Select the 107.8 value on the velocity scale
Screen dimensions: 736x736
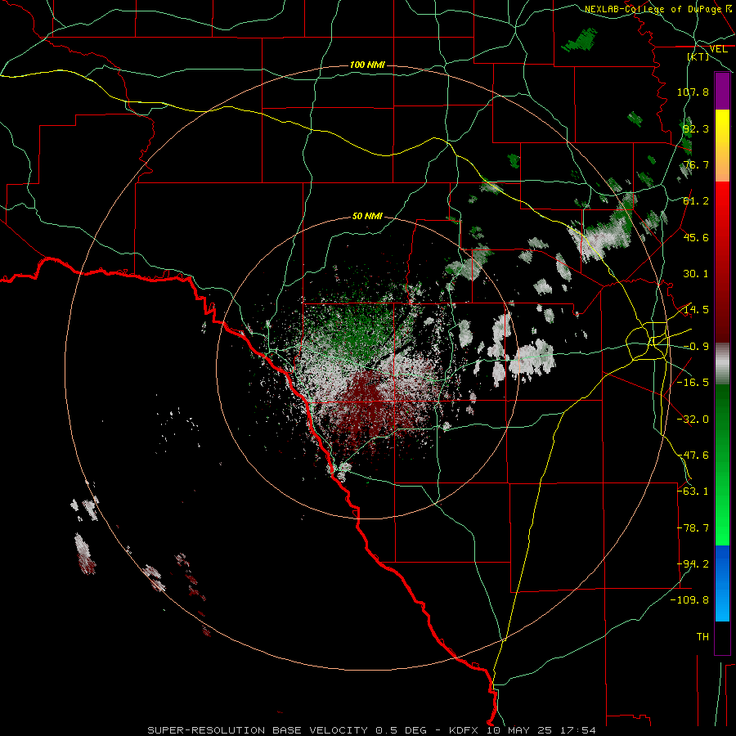(693, 92)
